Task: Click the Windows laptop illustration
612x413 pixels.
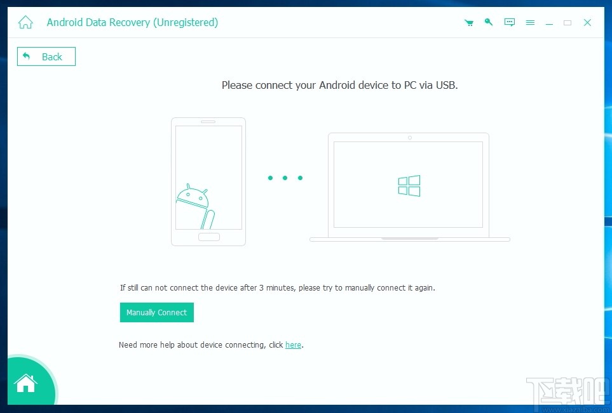Action: tap(409, 187)
